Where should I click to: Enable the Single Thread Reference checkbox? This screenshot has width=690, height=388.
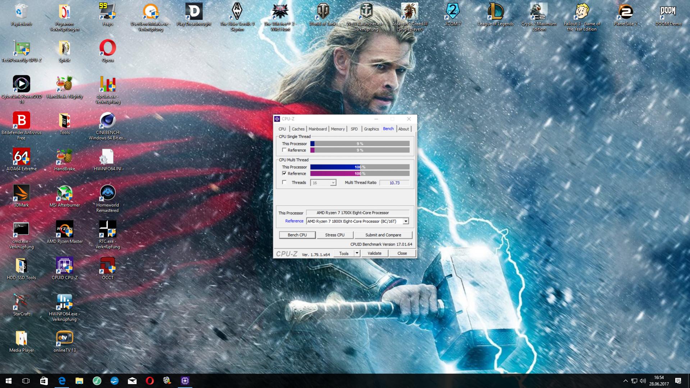pyautogui.click(x=284, y=150)
